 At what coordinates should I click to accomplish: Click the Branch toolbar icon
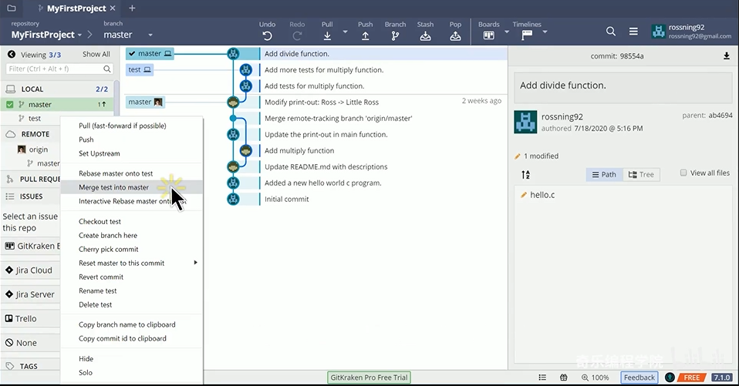point(395,35)
